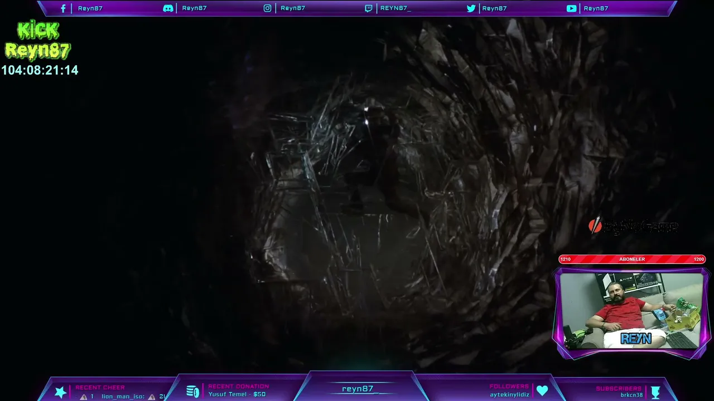Click the Reyn87 name next to Instagram
This screenshot has height=401, width=714.
coord(293,8)
